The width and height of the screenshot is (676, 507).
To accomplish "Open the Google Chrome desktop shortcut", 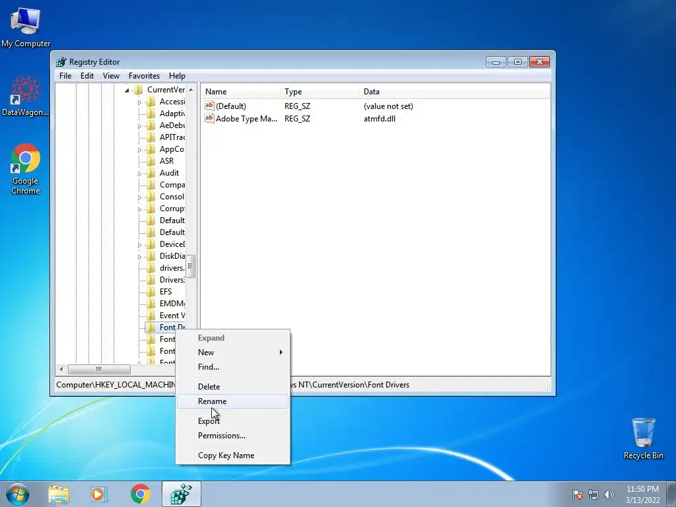I will tap(26, 169).
